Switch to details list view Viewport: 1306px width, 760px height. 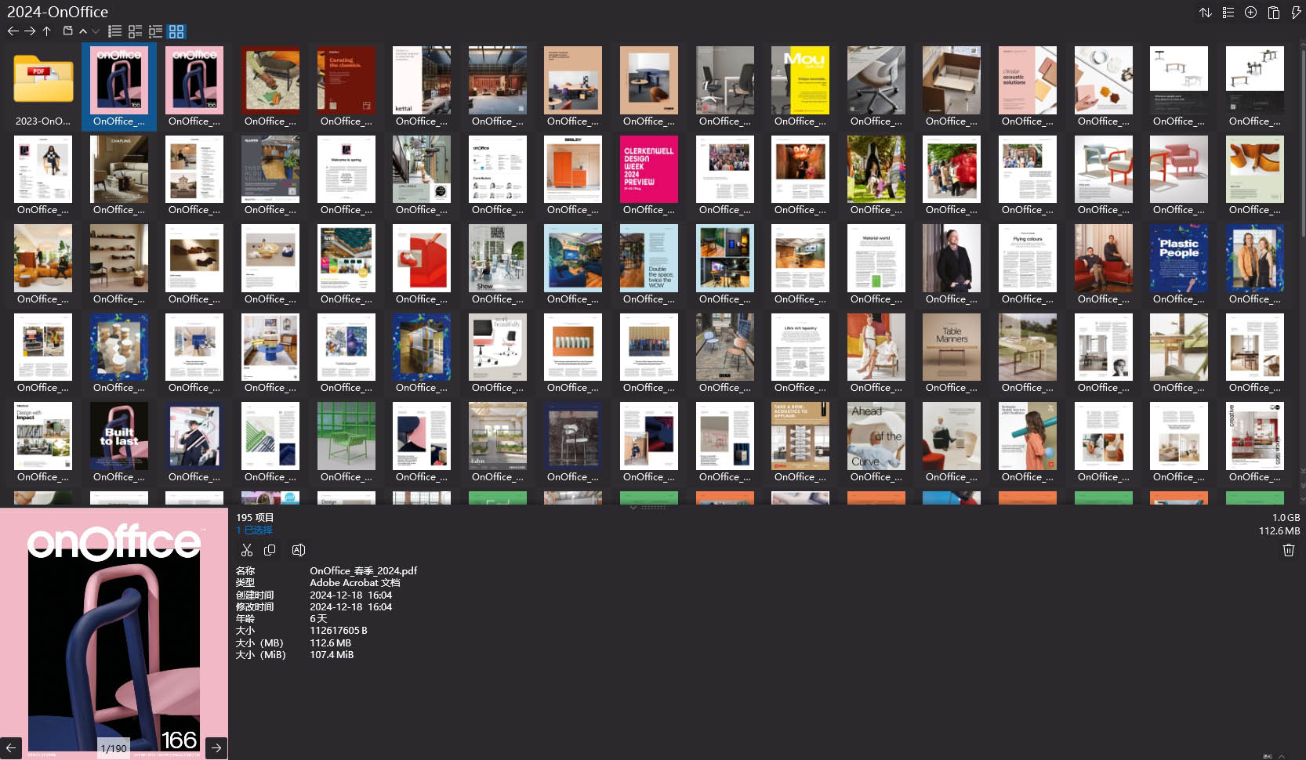(x=156, y=31)
